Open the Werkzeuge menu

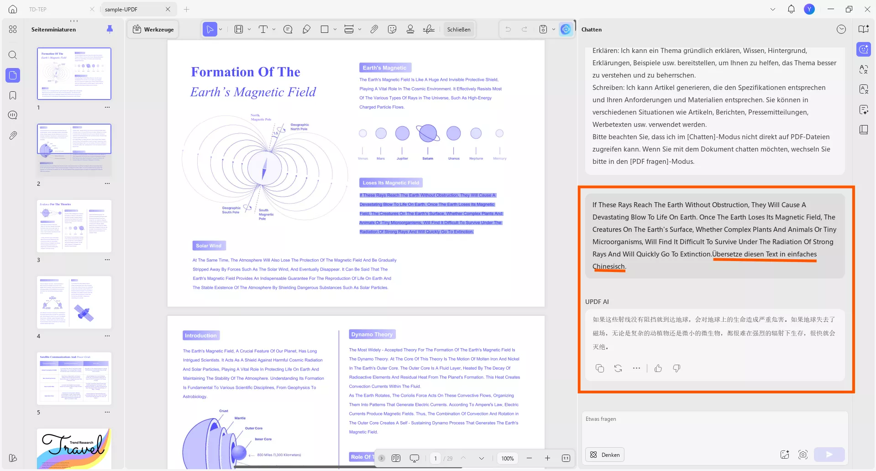click(153, 29)
